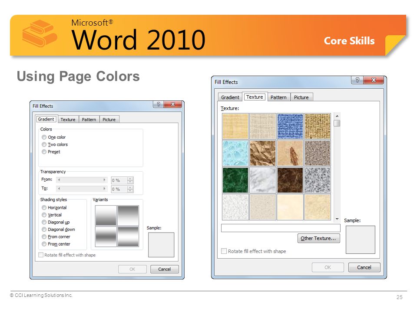Select the top-right gradient variant
This screenshot has width=417, height=313.
coord(128,215)
